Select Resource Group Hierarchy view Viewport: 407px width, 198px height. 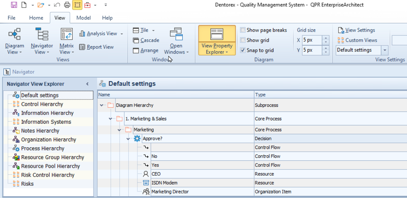click(53, 157)
